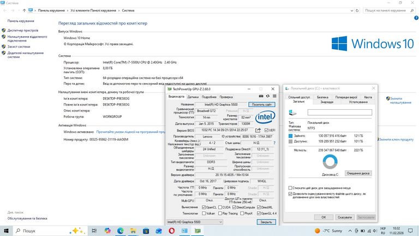Open Захист системи link

tap(19, 46)
